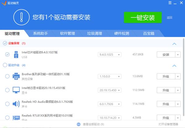Screen dimensions: 185x128
Task: Click the Brother系列多功能一体机驱动01.10版 name
Action: coord(46,74)
